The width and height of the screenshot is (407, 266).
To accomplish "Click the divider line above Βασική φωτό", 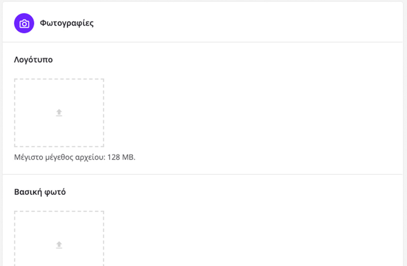I will (203, 174).
